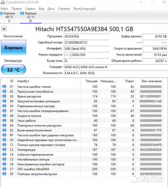This screenshot has width=168, height=187.
Task: Select the CRC-ошибки UltraDMA row
Action: point(82,169)
